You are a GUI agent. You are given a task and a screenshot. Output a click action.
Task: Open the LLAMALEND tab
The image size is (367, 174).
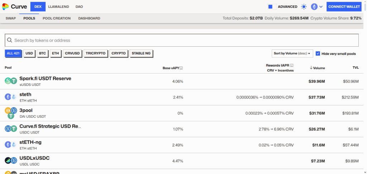(58, 7)
